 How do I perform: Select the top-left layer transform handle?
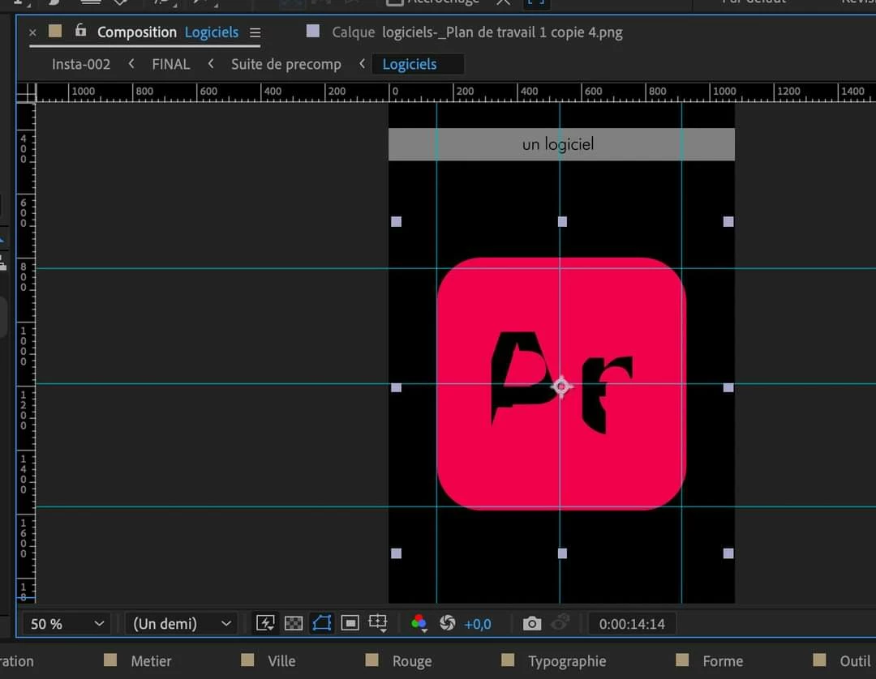click(x=396, y=222)
